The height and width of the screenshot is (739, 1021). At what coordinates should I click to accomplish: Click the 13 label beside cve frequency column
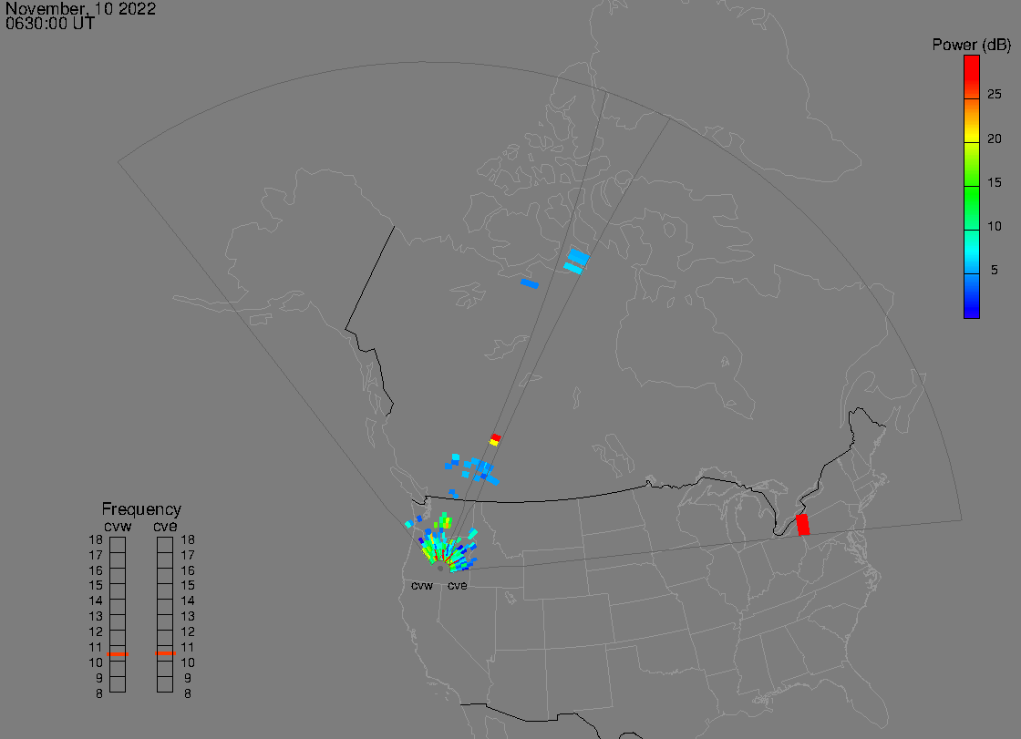coord(188,617)
